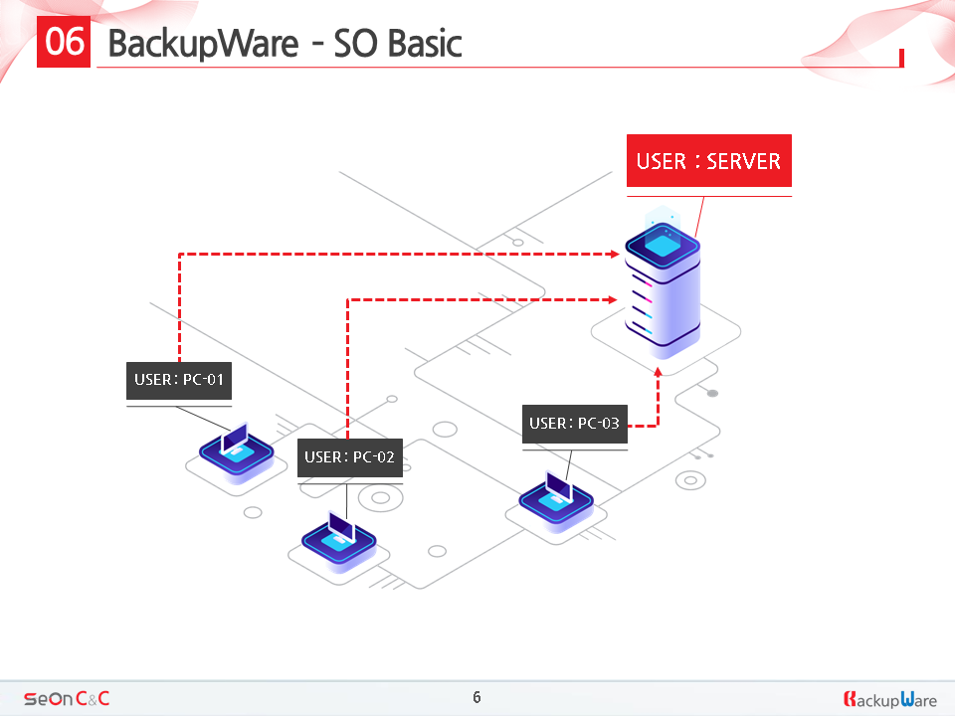Click the USER : SERVER red label
The width and height of the screenshot is (955, 716).
click(709, 161)
